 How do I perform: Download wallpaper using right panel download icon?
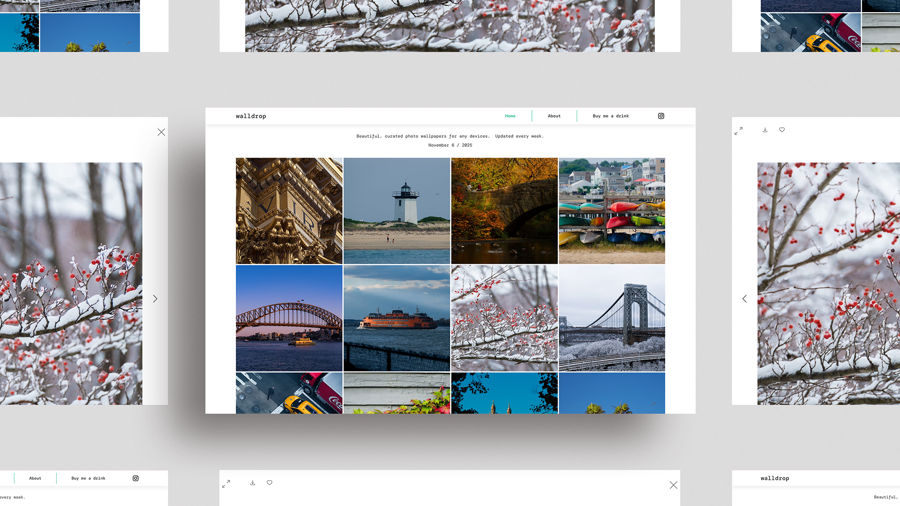765,130
